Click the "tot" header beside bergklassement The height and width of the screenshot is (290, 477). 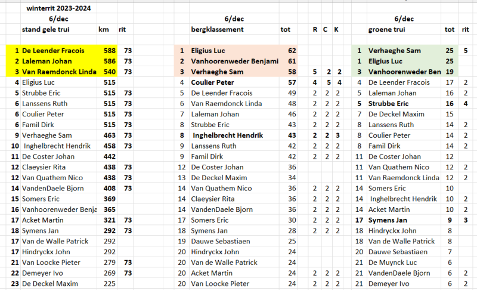pyautogui.click(x=286, y=29)
